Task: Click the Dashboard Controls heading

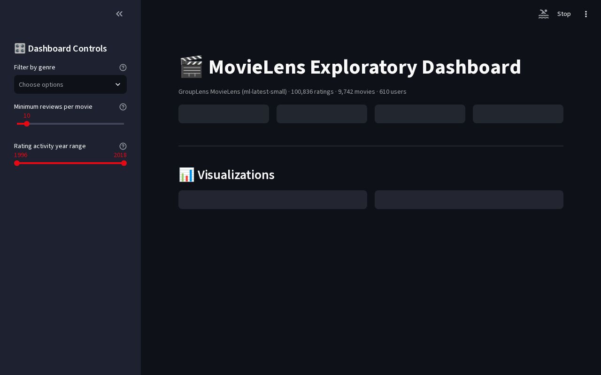Action: (61, 48)
